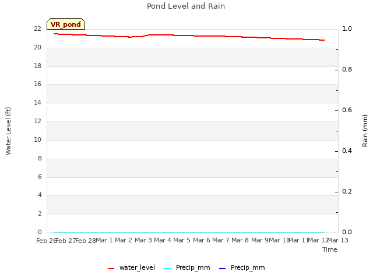Toggle the water_level legend entry
This screenshot has width=373, height=279.
pyautogui.click(x=131, y=267)
